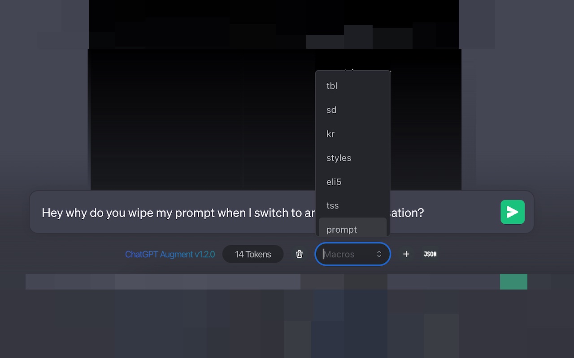The width and height of the screenshot is (574, 358).
Task: Select the styles macro option
Action: [353, 158]
